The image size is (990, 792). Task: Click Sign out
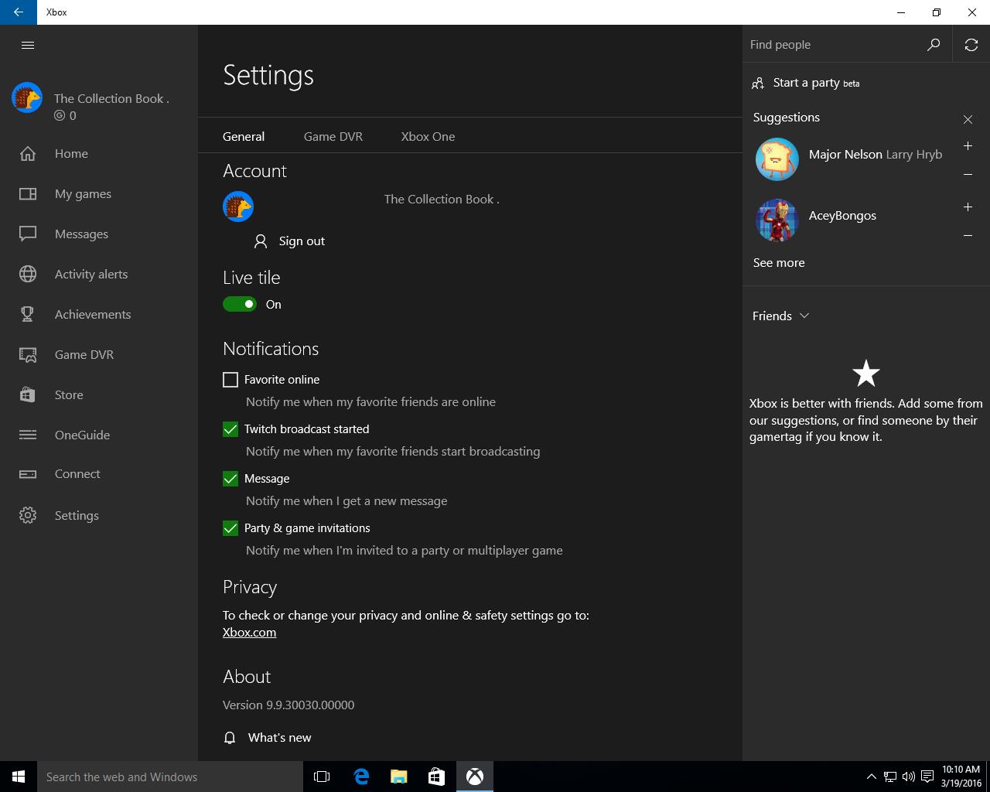[289, 241]
